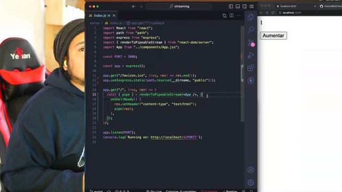
Task: Click the open changes compare icon
Action: (x=224, y=15)
